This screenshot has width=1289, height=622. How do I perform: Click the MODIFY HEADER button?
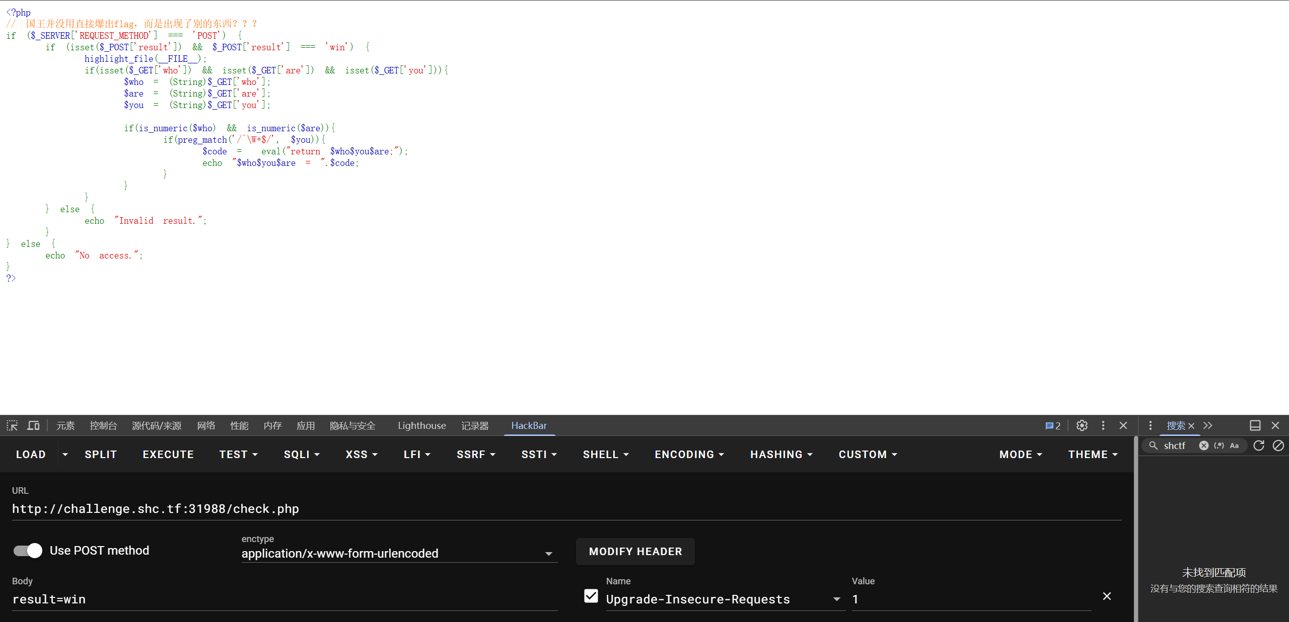tap(635, 551)
